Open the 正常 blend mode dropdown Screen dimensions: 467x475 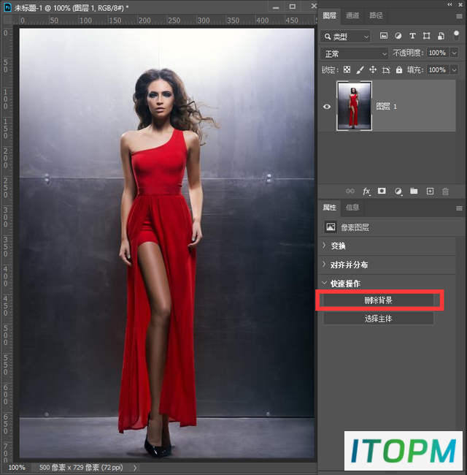coord(354,53)
